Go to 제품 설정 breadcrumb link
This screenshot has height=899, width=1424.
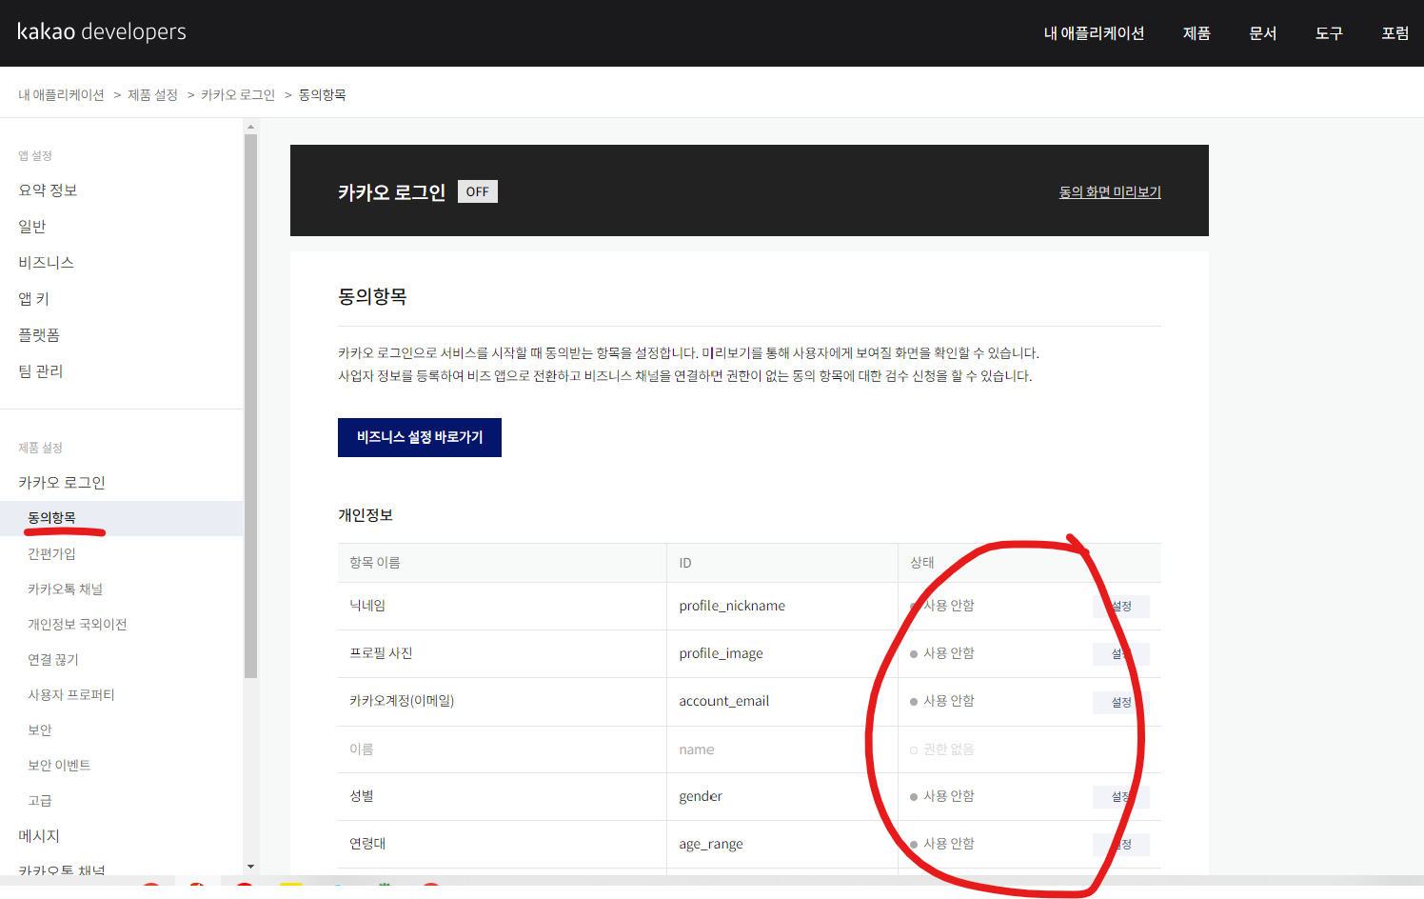(x=152, y=95)
